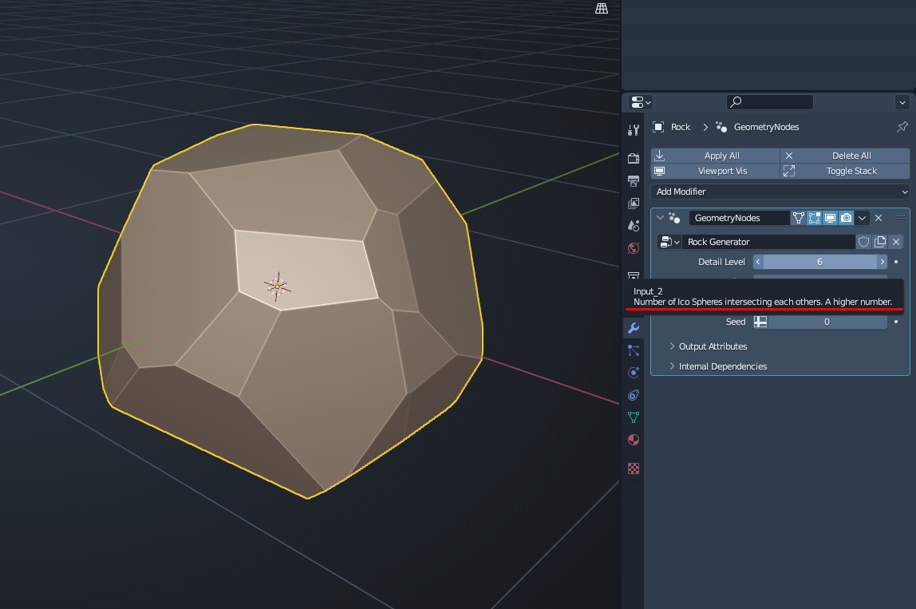Duplicate the Rock Generator node group
The height and width of the screenshot is (609, 916).
tap(880, 242)
